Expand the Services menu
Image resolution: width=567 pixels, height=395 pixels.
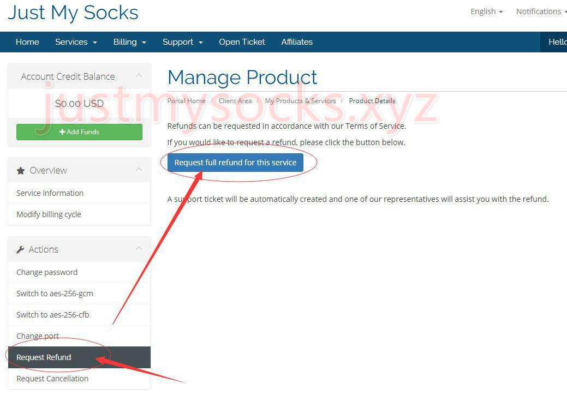(76, 42)
